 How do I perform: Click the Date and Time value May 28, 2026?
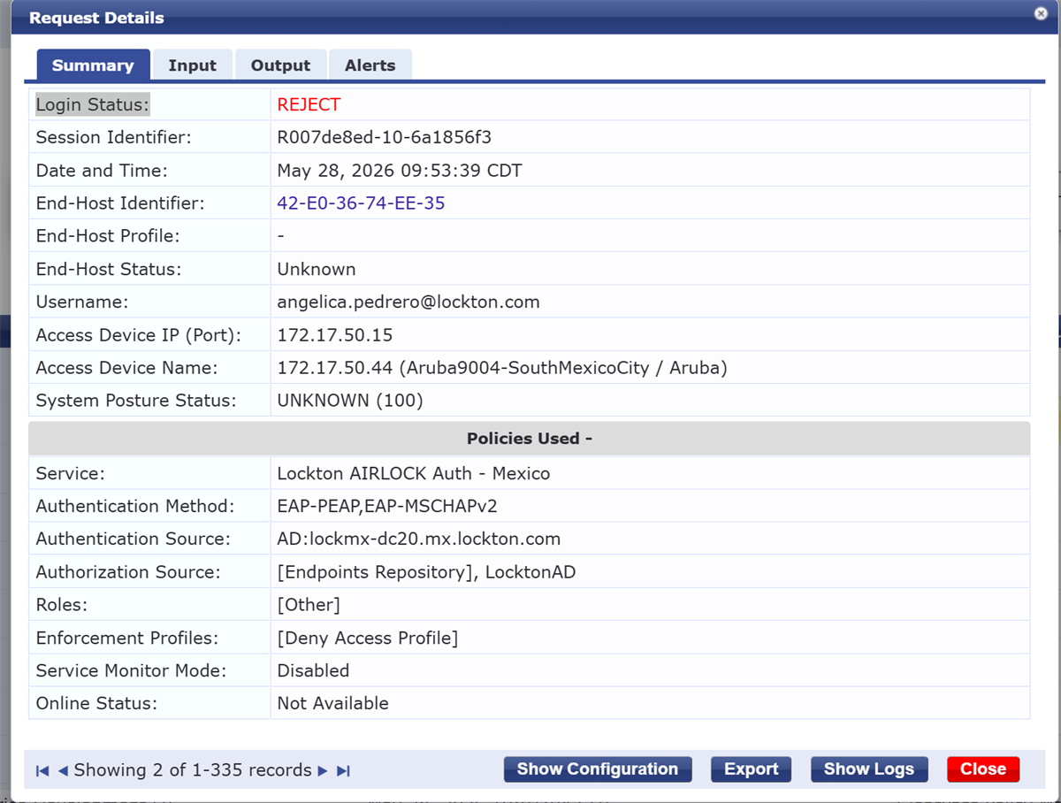click(400, 171)
